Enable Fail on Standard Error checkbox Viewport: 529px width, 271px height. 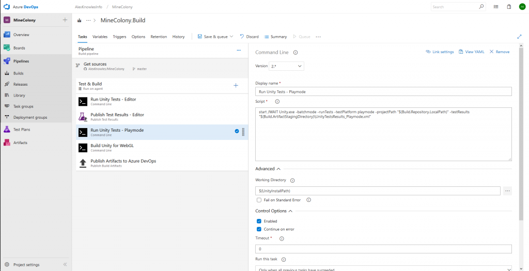click(x=259, y=200)
